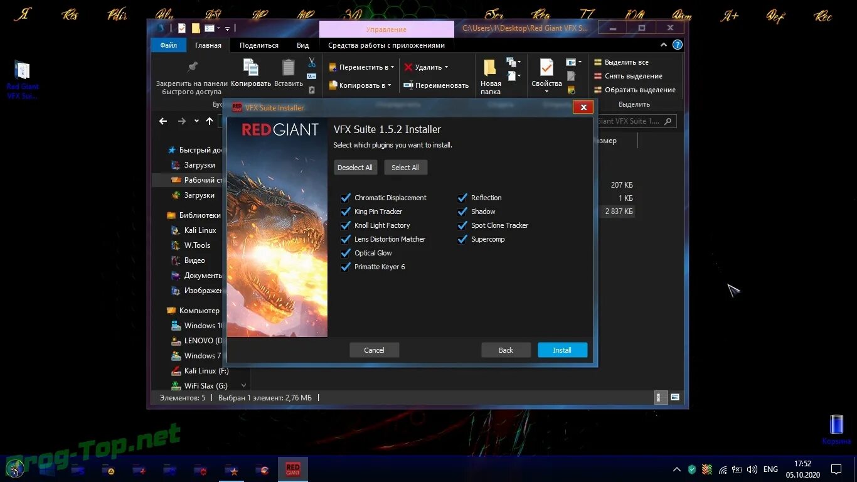Open the new item dropdown
Screen dimensions: 857x482
pos(514,62)
